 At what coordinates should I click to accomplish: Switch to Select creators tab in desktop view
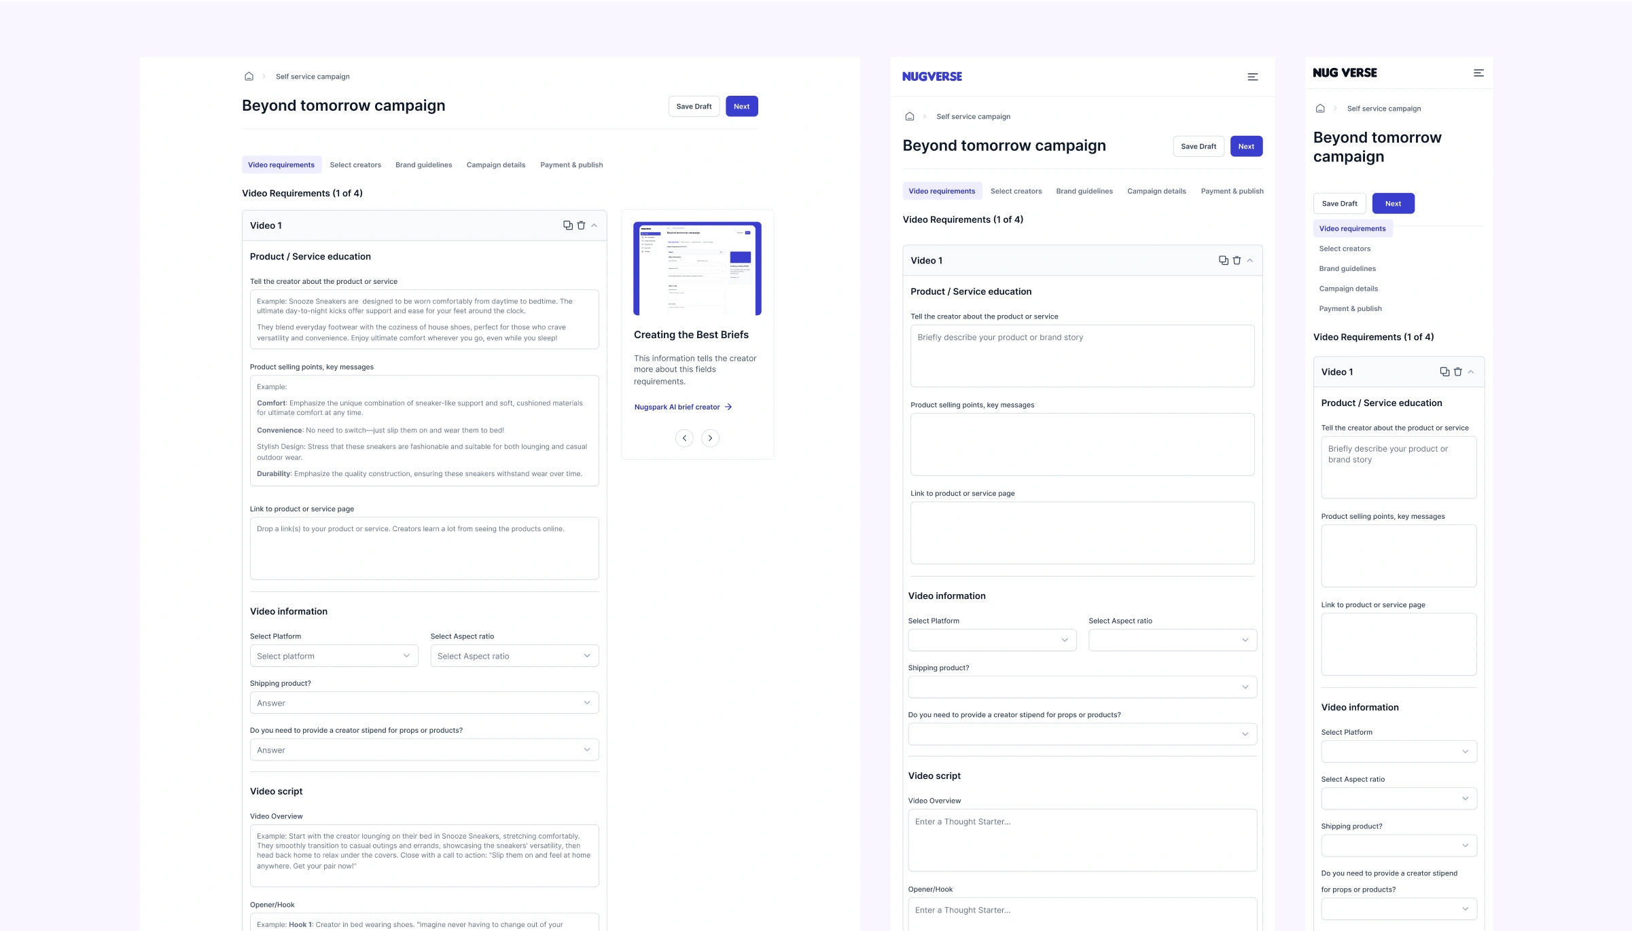pyautogui.click(x=355, y=165)
